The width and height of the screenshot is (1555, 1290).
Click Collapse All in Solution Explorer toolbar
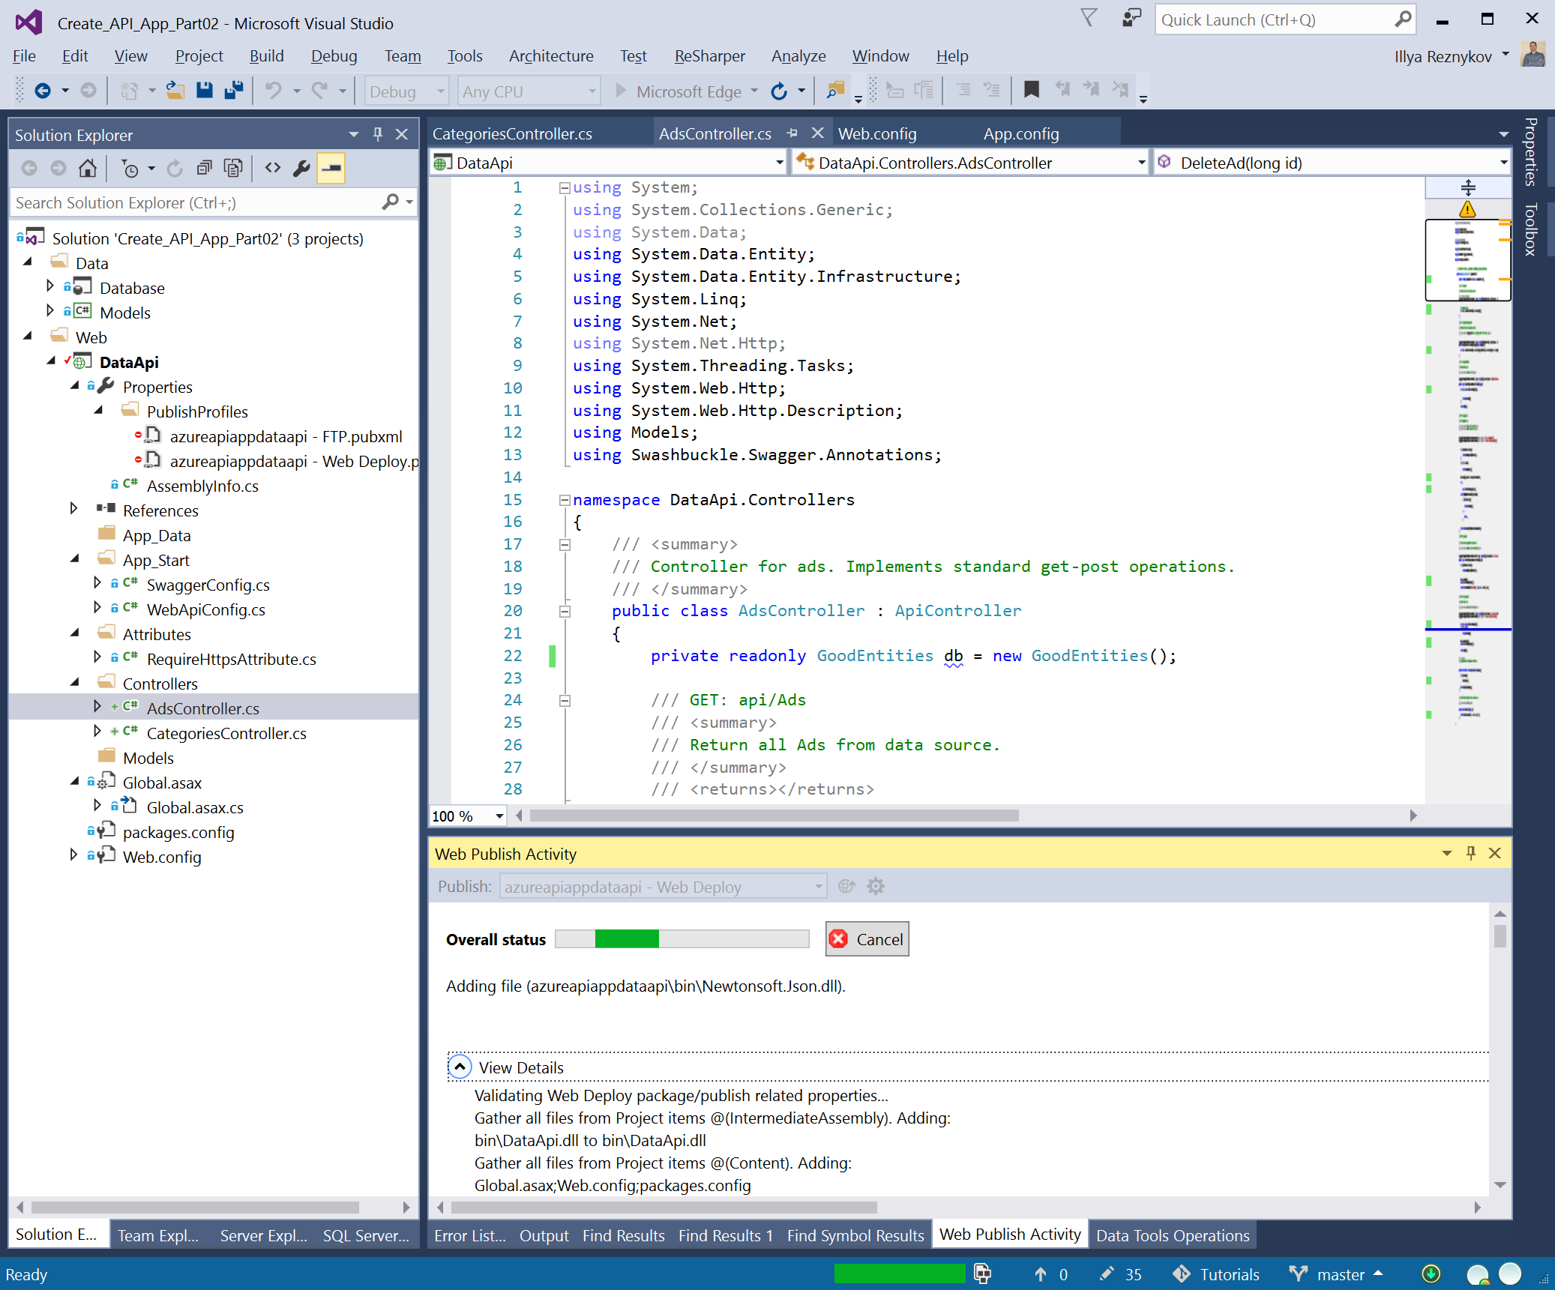(204, 169)
